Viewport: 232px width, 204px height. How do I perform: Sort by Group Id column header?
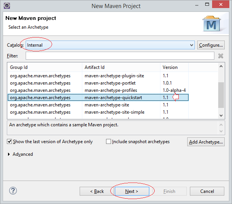45,67
